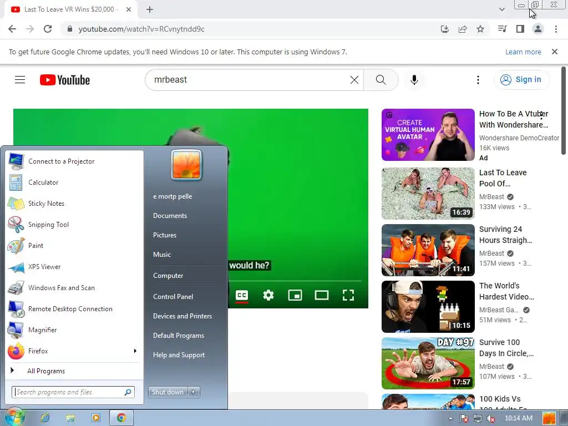The width and height of the screenshot is (568, 426).
Task: Click the YouTube logo
Action: tap(65, 80)
